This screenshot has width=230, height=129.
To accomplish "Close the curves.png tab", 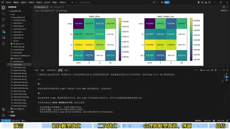I will (63, 7).
